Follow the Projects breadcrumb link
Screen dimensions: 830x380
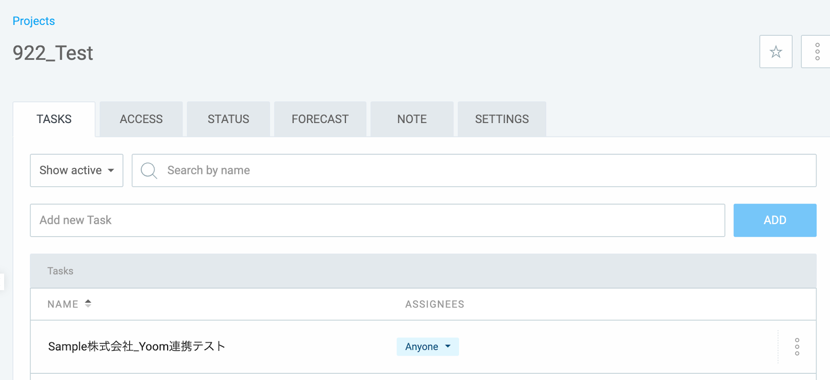(34, 21)
